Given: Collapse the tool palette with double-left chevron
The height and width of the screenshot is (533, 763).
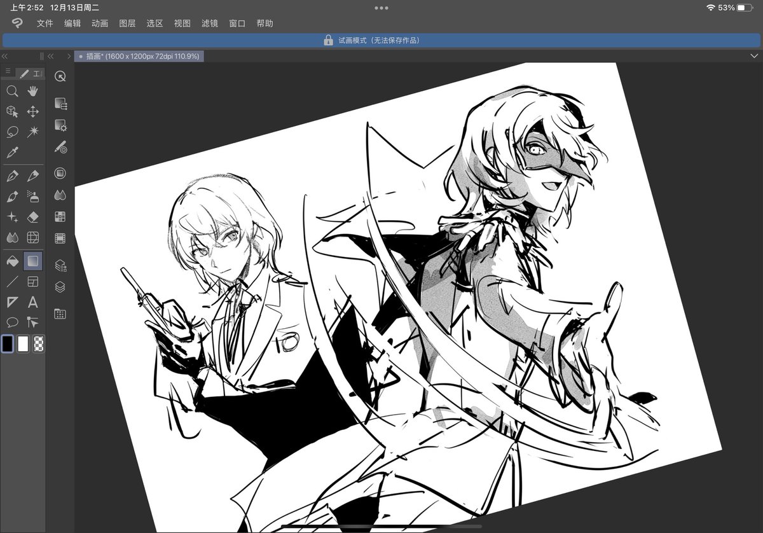Looking at the screenshot, I should pyautogui.click(x=4, y=56).
